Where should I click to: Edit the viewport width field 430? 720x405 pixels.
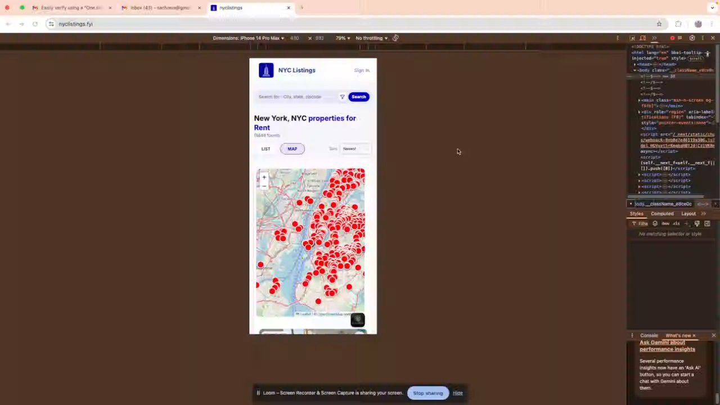point(295,38)
